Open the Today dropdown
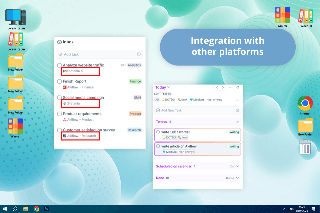 pos(162,87)
